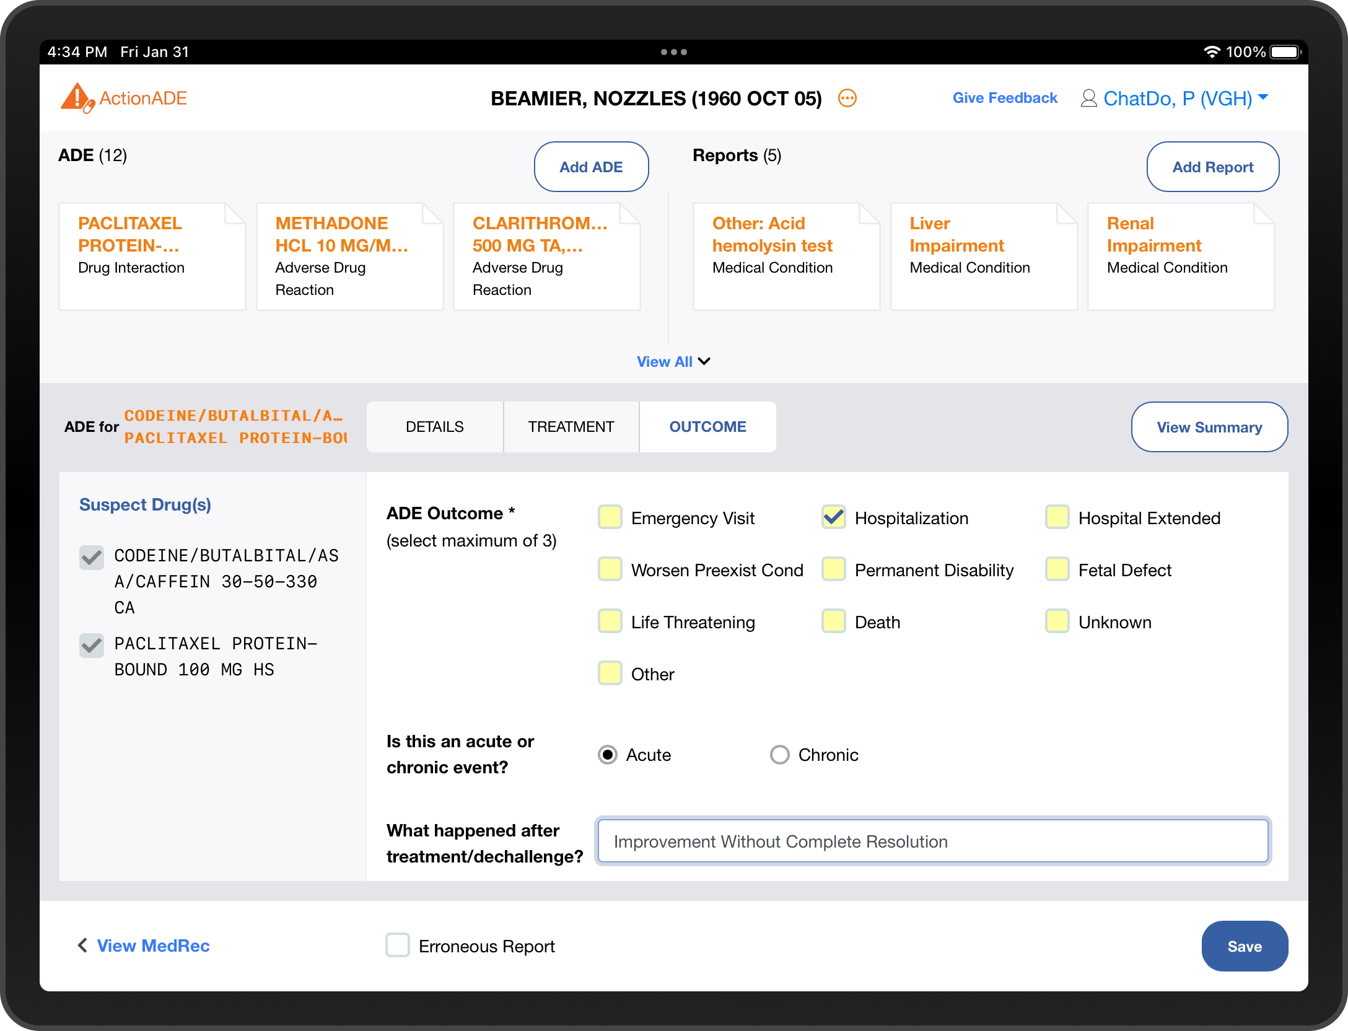The width and height of the screenshot is (1348, 1031).
Task: Click the ADE (12) heading
Action: 93,155
